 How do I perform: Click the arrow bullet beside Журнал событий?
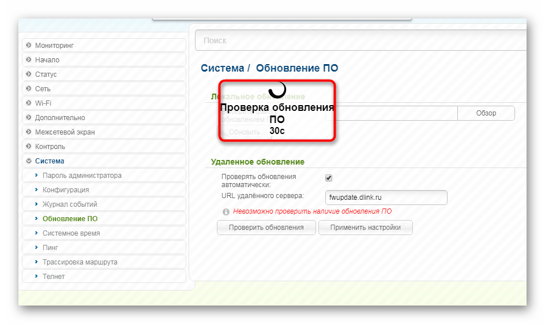pos(36,204)
